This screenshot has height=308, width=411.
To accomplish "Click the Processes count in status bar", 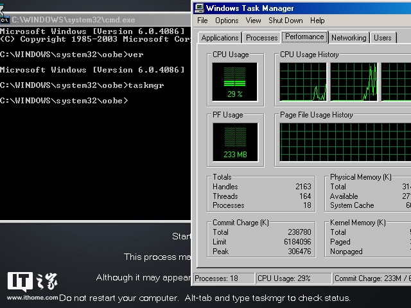I will click(216, 278).
